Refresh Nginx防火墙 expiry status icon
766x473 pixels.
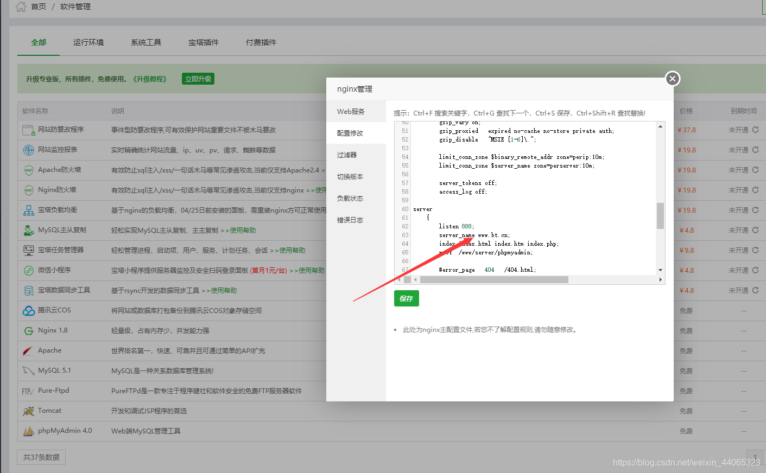click(755, 190)
